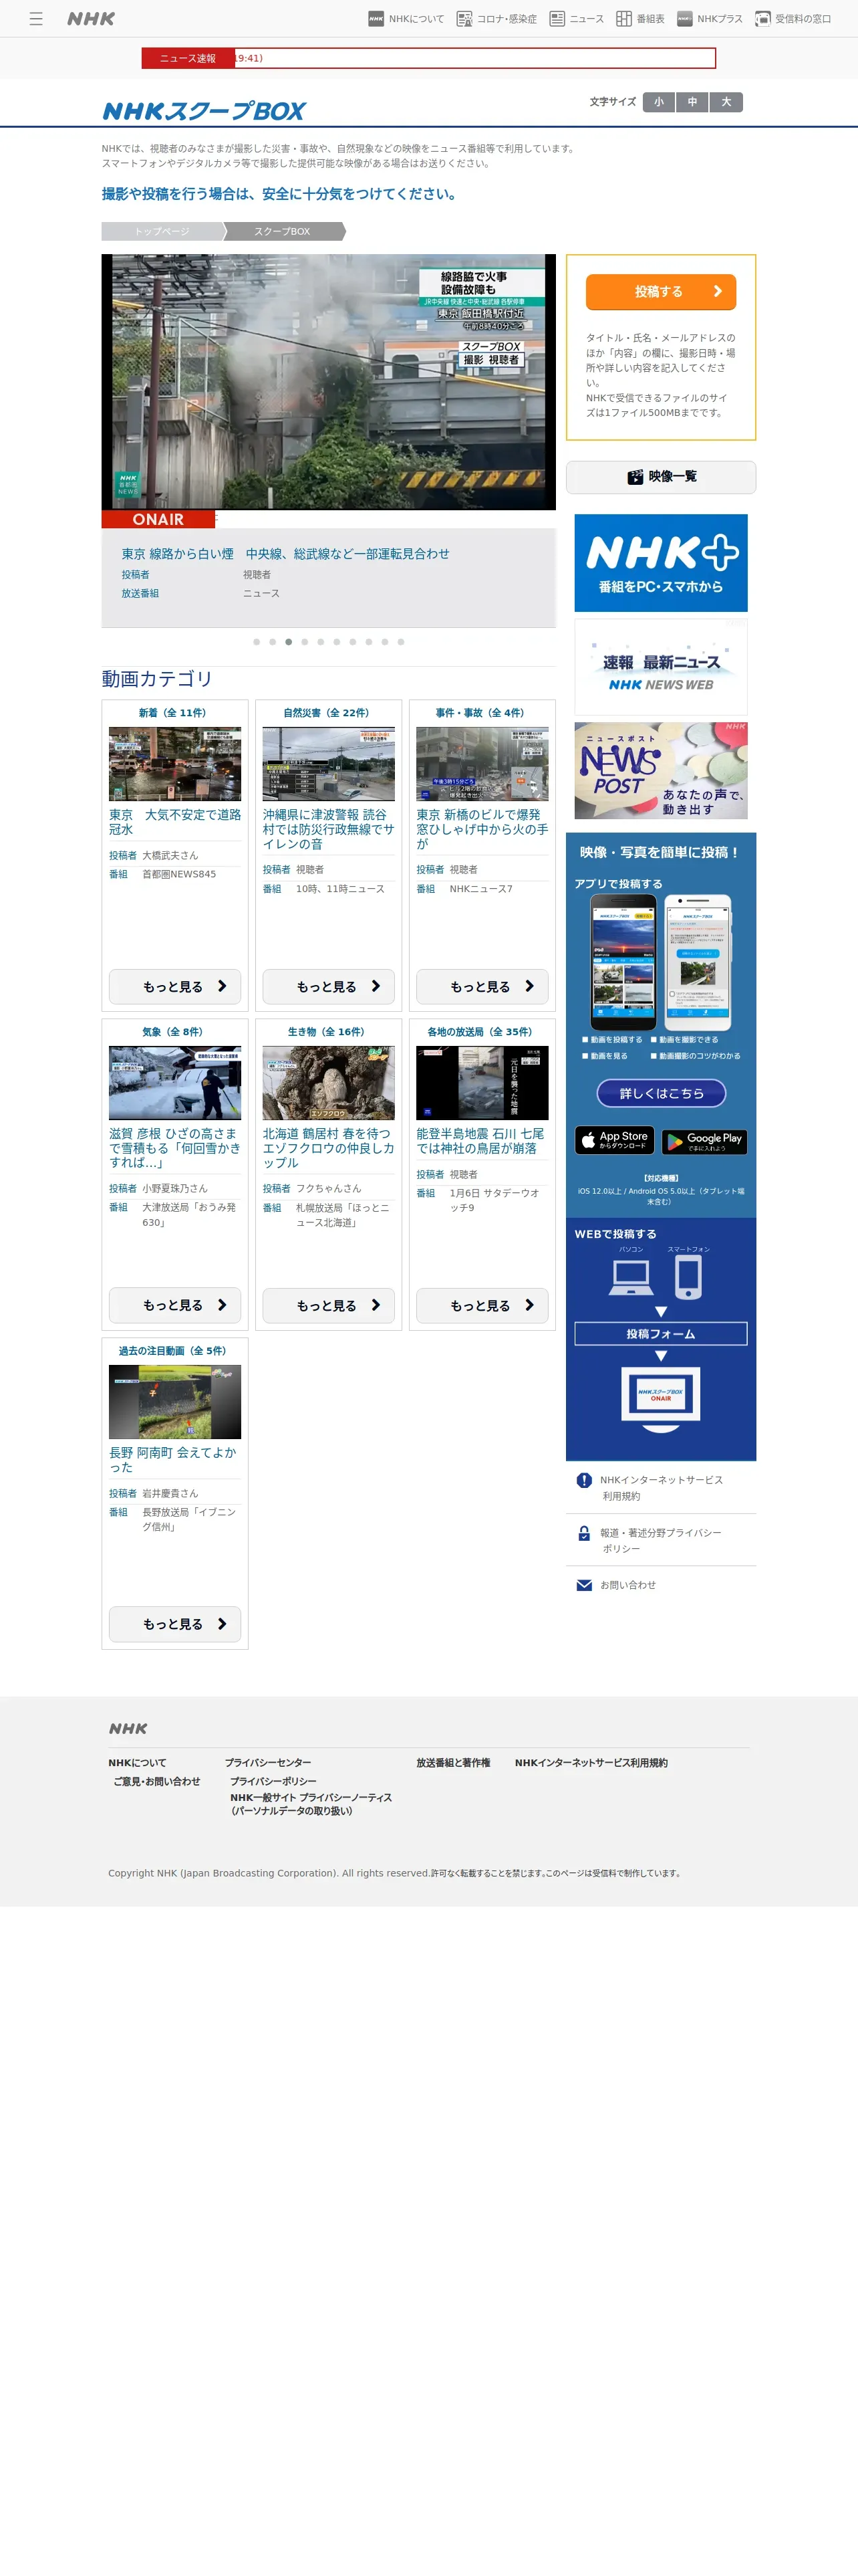The width and height of the screenshot is (858, 2576).
Task: Open NHKインターネットサービス利用規約 sidebar link
Action: click(x=662, y=1488)
